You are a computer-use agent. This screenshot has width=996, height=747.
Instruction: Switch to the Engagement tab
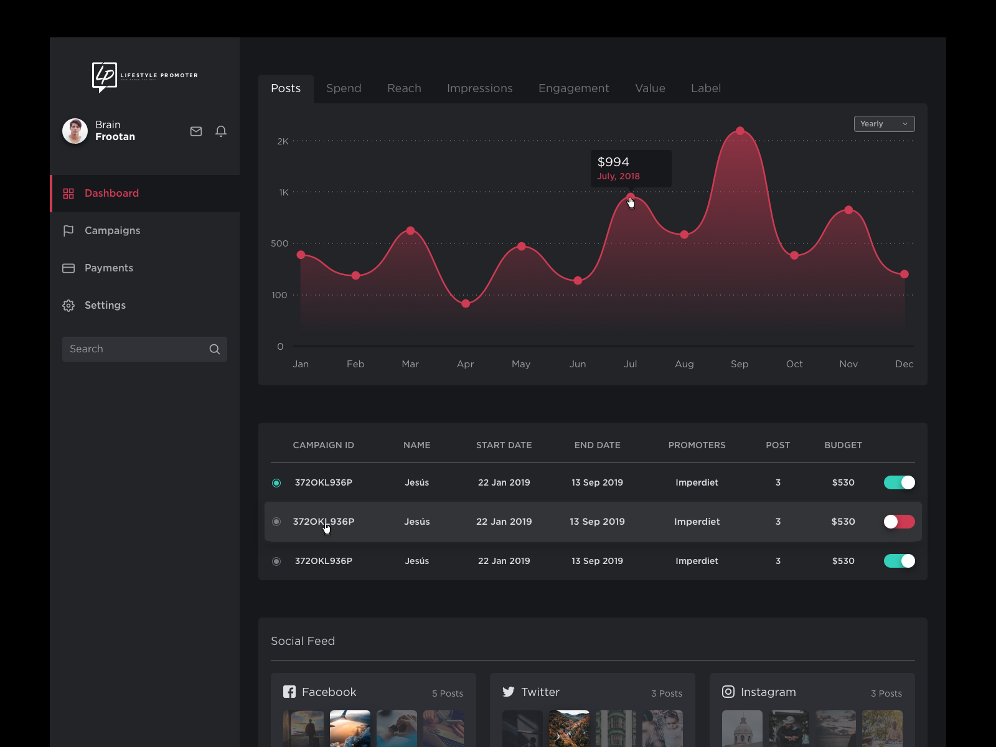click(x=573, y=88)
